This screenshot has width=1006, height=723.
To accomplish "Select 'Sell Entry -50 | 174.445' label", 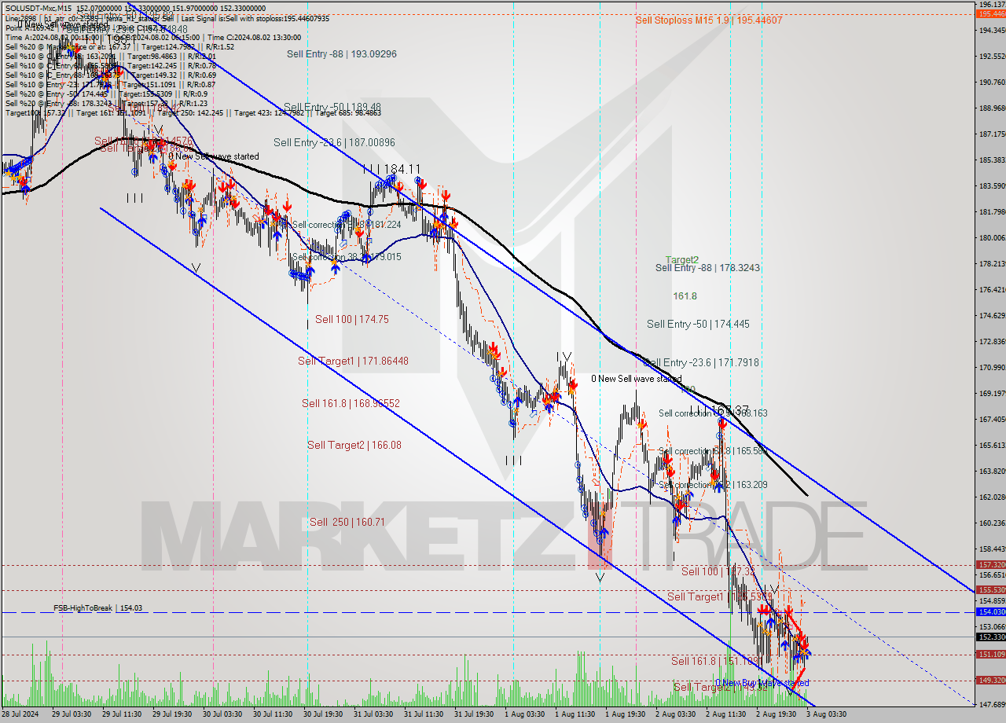I will 698,324.
